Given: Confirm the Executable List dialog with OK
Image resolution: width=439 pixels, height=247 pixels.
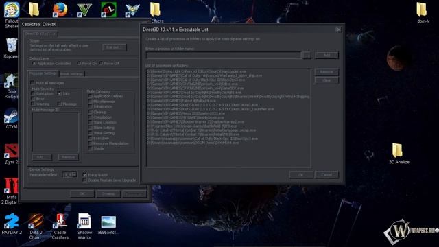Looking at the screenshot, I should click(300, 174).
